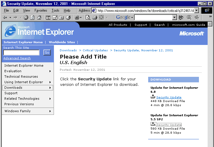Screen dimensions: 214x147
Task: Click Worldwide Sites link
Action: (62, 42)
